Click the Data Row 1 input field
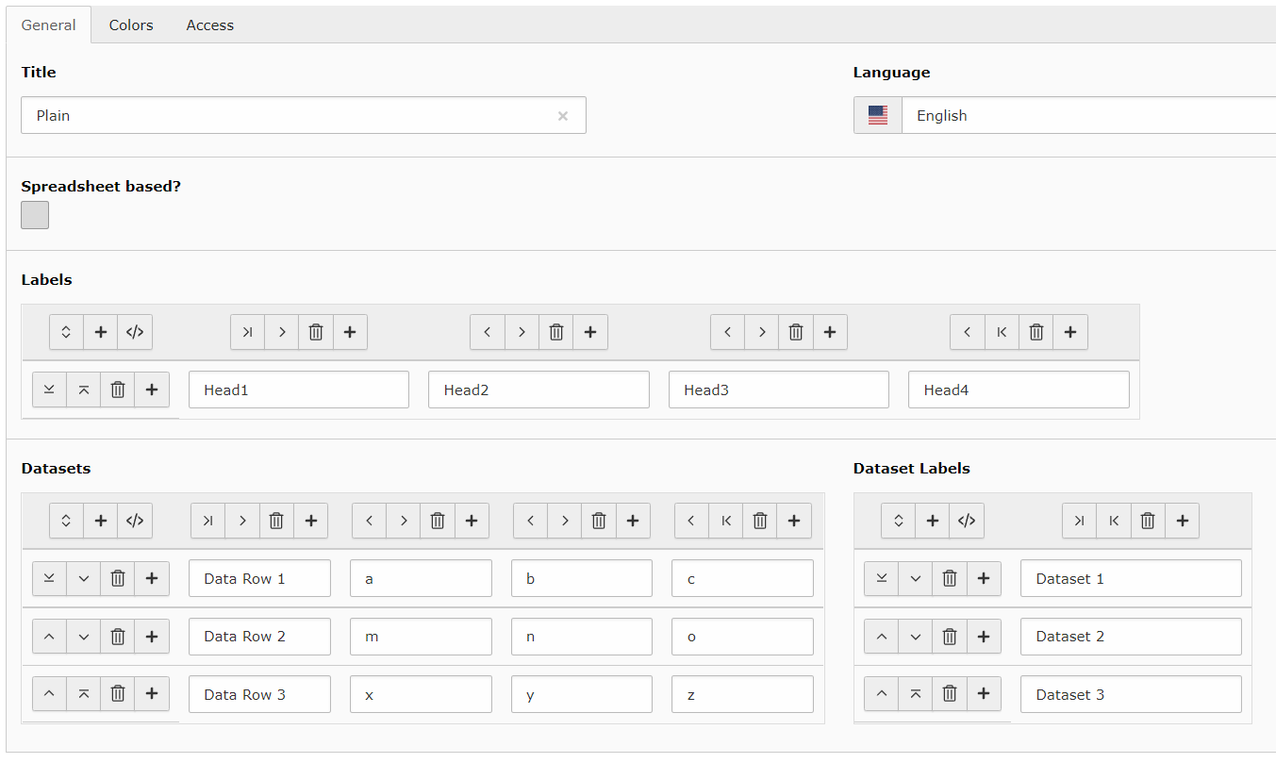The image size is (1276, 763). [x=259, y=578]
